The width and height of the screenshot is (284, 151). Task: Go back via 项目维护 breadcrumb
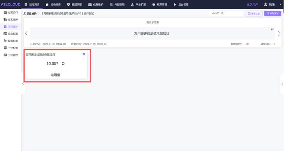click(x=31, y=14)
